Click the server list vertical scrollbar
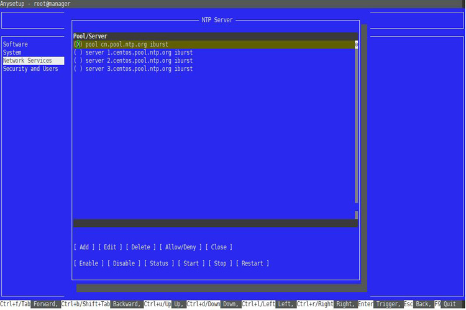The height and width of the screenshot is (310, 466). click(357, 130)
